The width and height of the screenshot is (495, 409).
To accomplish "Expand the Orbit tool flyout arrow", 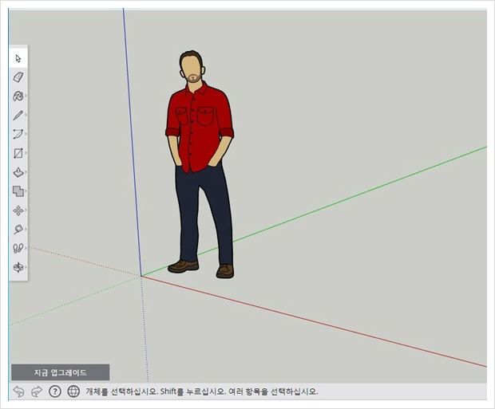I will (x=26, y=267).
